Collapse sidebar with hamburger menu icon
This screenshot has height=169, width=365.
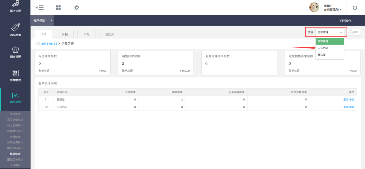[x=40, y=8]
